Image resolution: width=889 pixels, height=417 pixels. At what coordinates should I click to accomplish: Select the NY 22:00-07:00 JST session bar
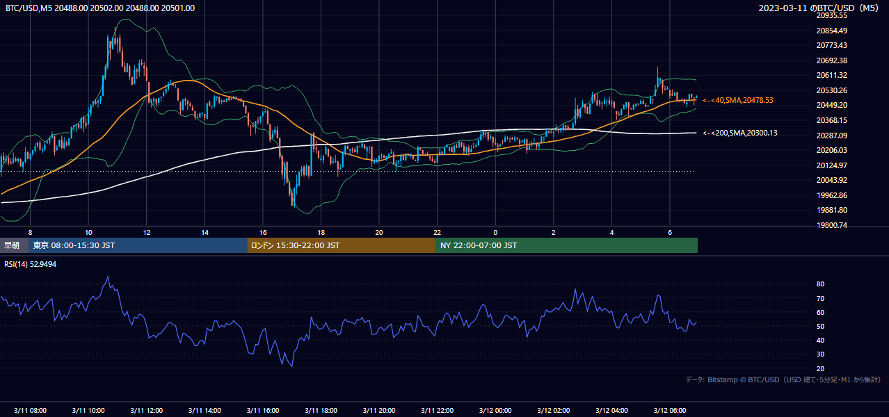(567, 245)
